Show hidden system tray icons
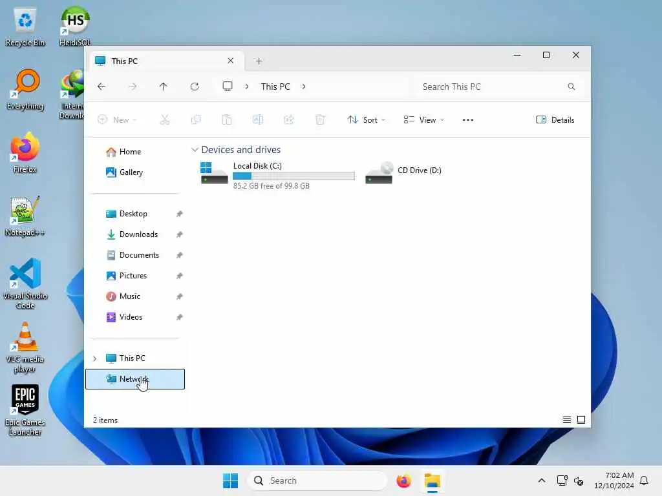This screenshot has width=662, height=496. [x=542, y=480]
